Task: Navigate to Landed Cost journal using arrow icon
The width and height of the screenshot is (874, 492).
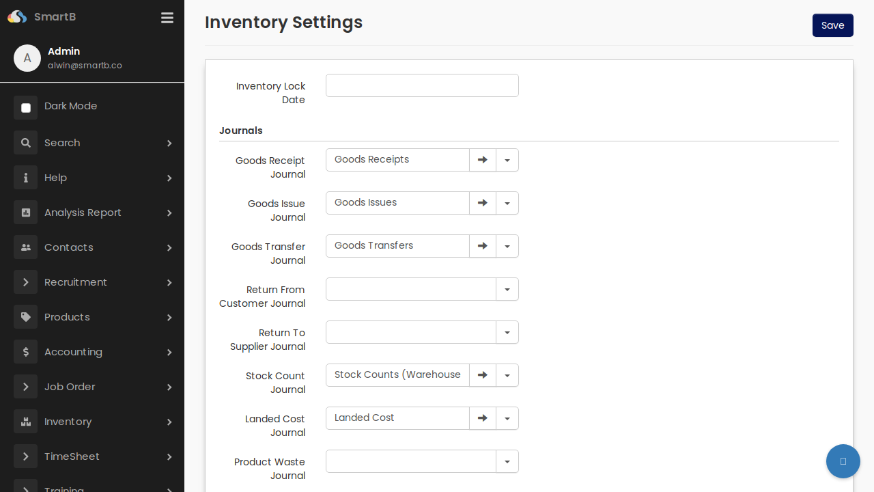Action: click(482, 418)
